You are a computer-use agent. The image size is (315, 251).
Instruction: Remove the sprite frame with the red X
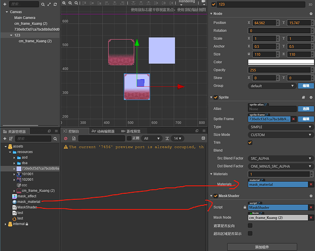point(293,119)
